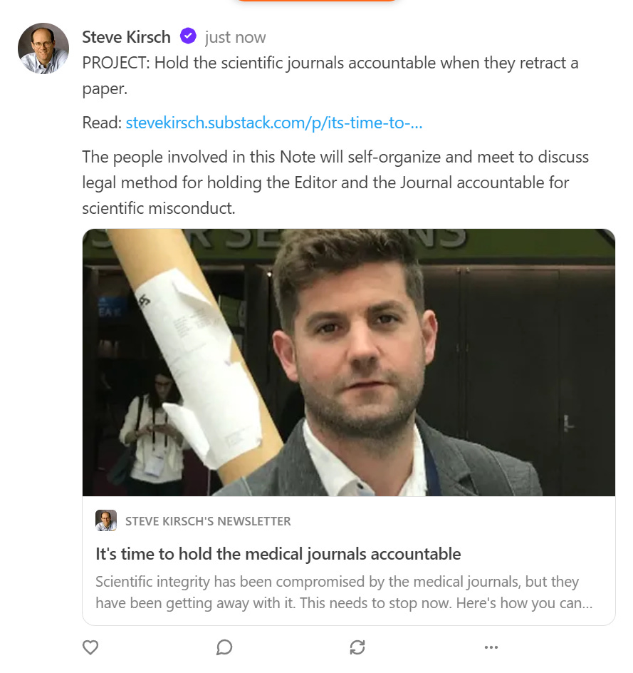Click the "just now" timestamp
The image size is (633, 673).
[x=235, y=37]
